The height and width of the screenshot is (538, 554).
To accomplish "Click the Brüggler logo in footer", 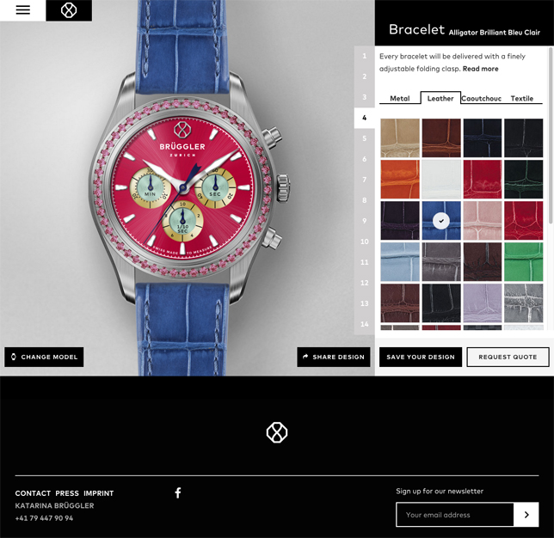I will pyautogui.click(x=277, y=432).
